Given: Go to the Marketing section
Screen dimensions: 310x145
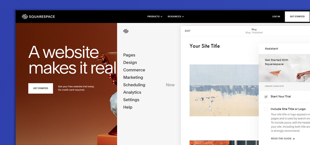Looking at the screenshot, I should click(x=133, y=77).
